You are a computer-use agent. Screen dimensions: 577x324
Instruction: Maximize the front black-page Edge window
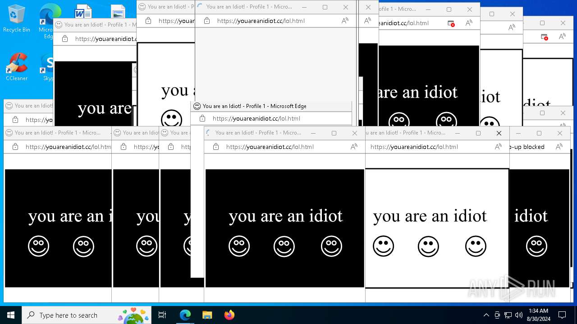pos(334,133)
